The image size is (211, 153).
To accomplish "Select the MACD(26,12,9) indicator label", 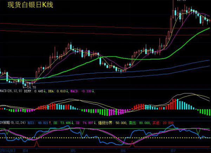I will tap(11, 91).
